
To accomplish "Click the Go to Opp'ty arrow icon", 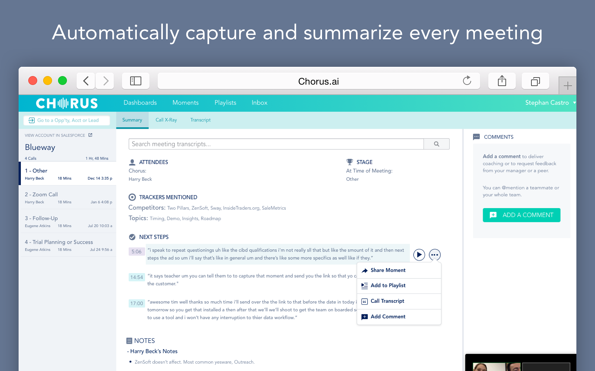I will pos(32,120).
